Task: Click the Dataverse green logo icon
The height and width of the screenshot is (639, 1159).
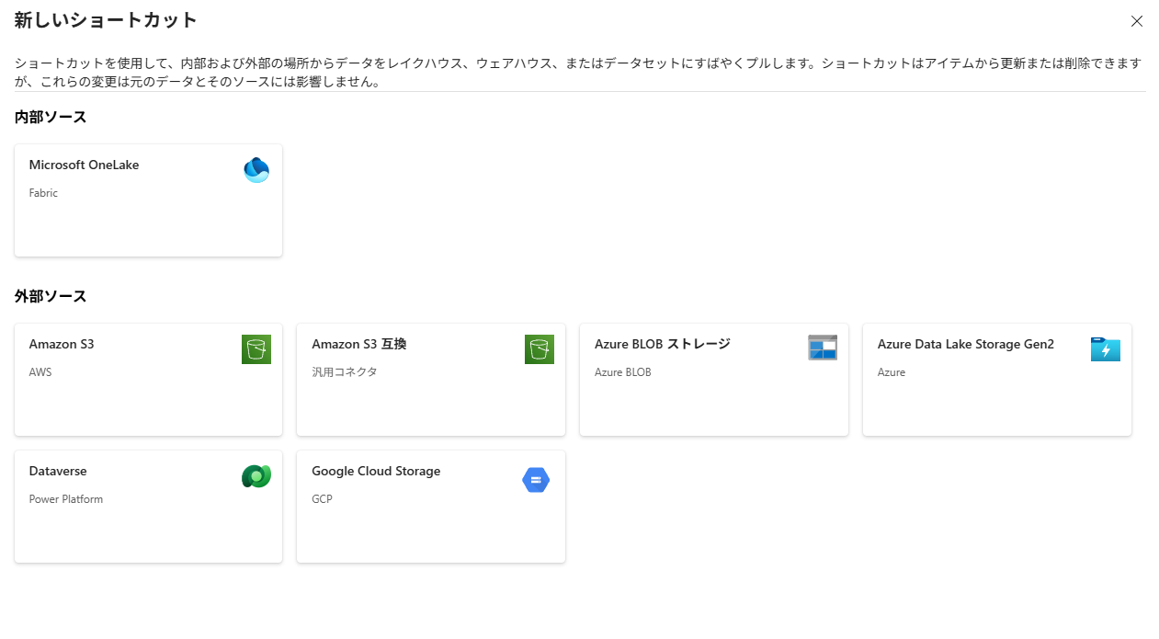Action: pyautogui.click(x=256, y=476)
